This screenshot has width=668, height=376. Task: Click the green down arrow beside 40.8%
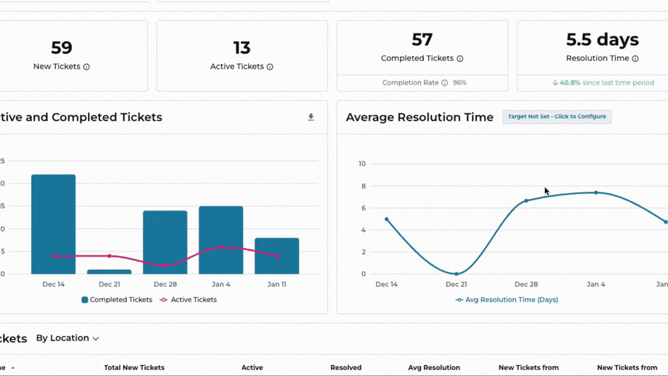[x=555, y=83]
